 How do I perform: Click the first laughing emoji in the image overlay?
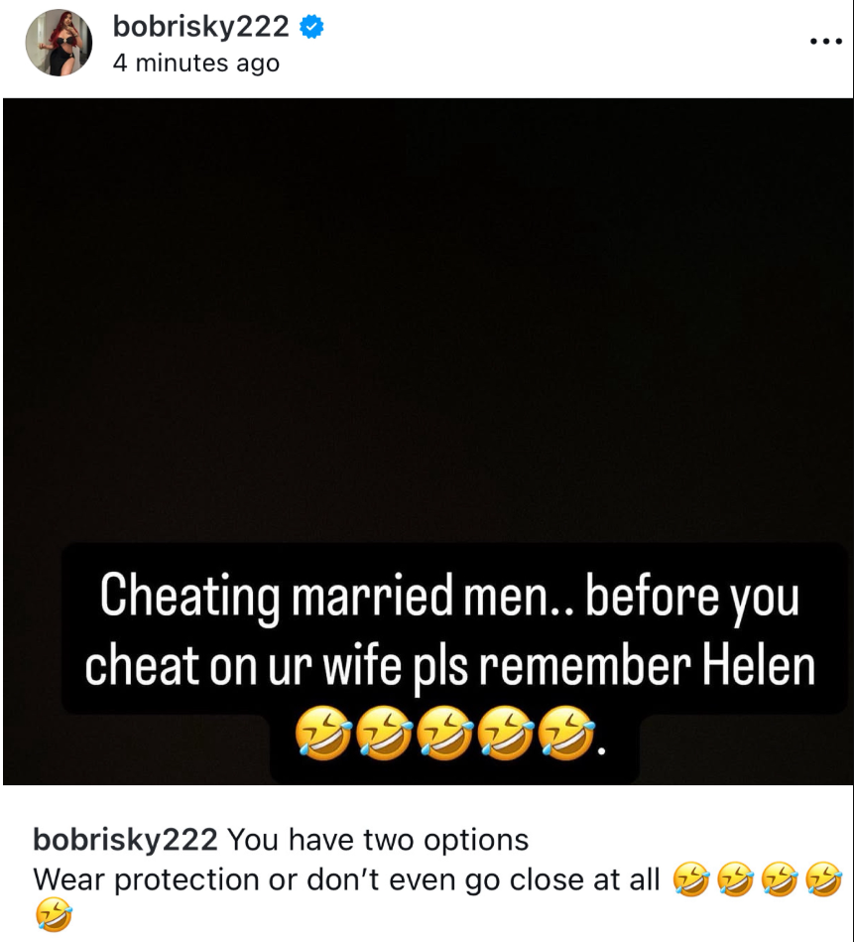pos(323,733)
